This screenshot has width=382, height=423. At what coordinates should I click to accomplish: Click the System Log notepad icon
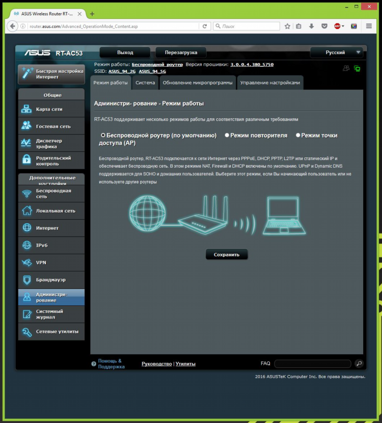pos(26,314)
